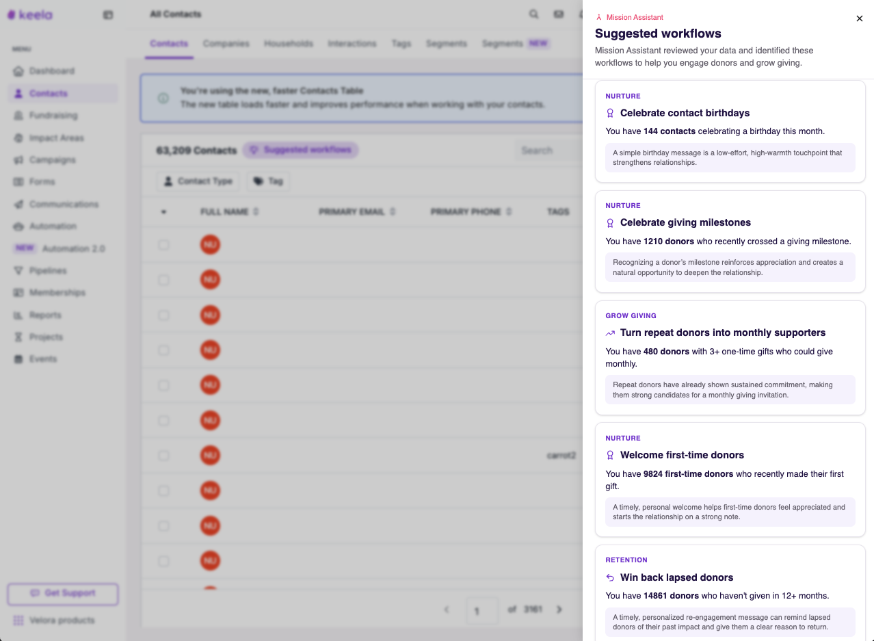Click the Events sidebar icon
This screenshot has width=874, height=641.
click(x=18, y=359)
